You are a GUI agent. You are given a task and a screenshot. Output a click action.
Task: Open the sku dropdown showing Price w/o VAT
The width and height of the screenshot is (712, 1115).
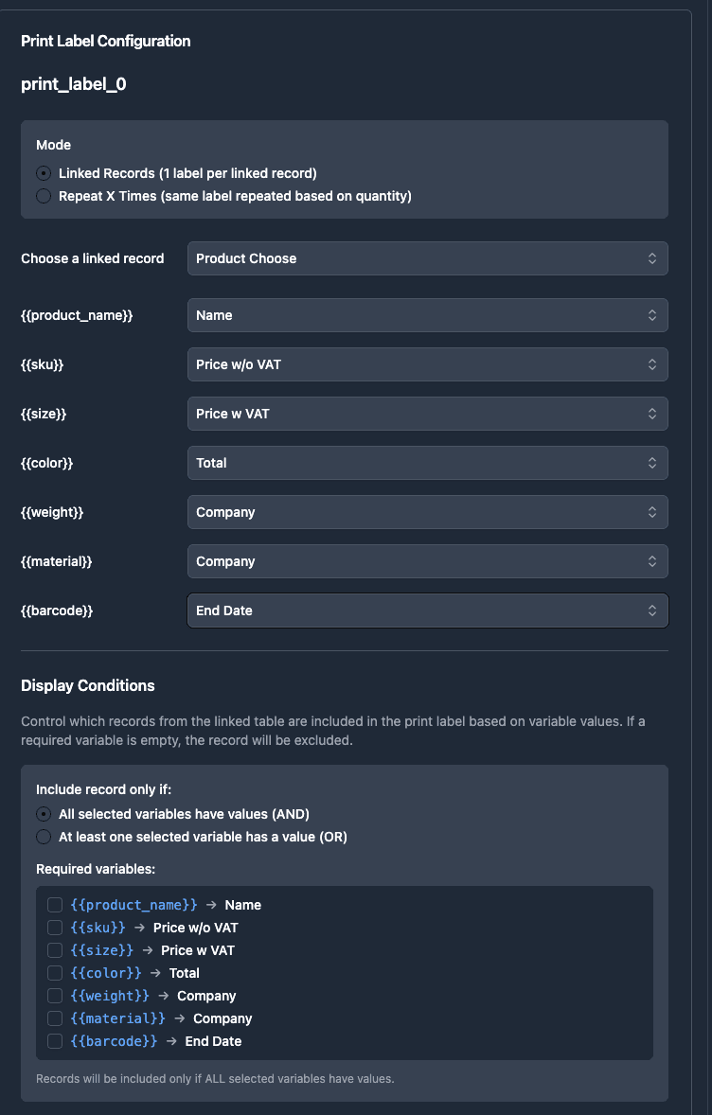click(427, 364)
